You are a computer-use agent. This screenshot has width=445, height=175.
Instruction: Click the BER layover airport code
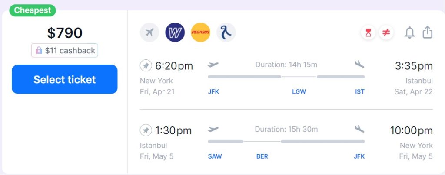pyautogui.click(x=262, y=156)
